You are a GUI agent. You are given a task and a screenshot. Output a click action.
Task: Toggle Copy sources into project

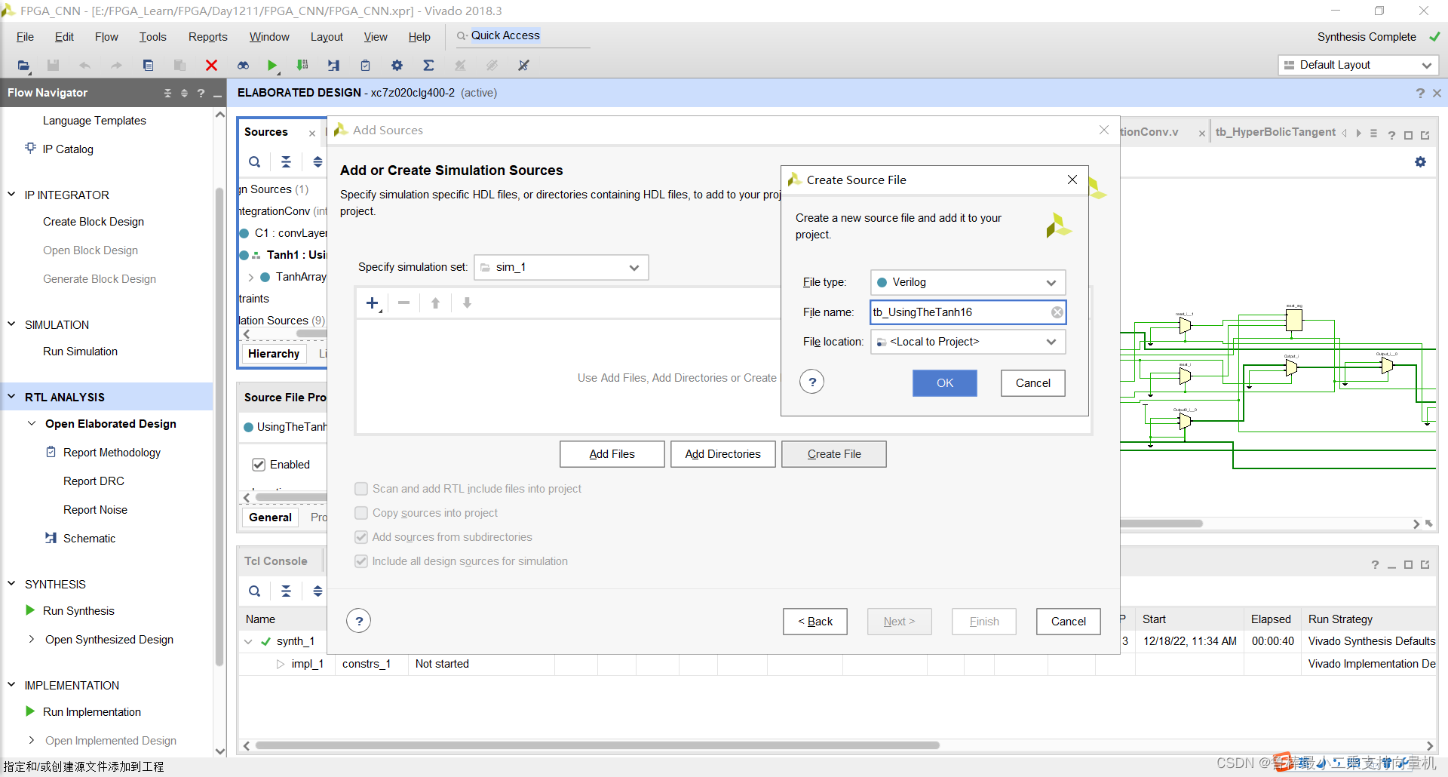click(x=361, y=513)
